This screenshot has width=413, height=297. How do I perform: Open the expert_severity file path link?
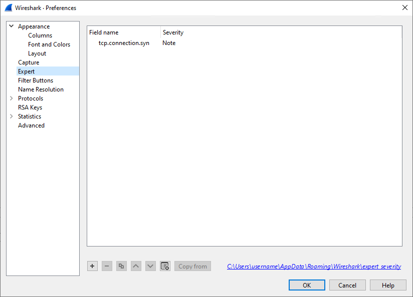pos(314,266)
